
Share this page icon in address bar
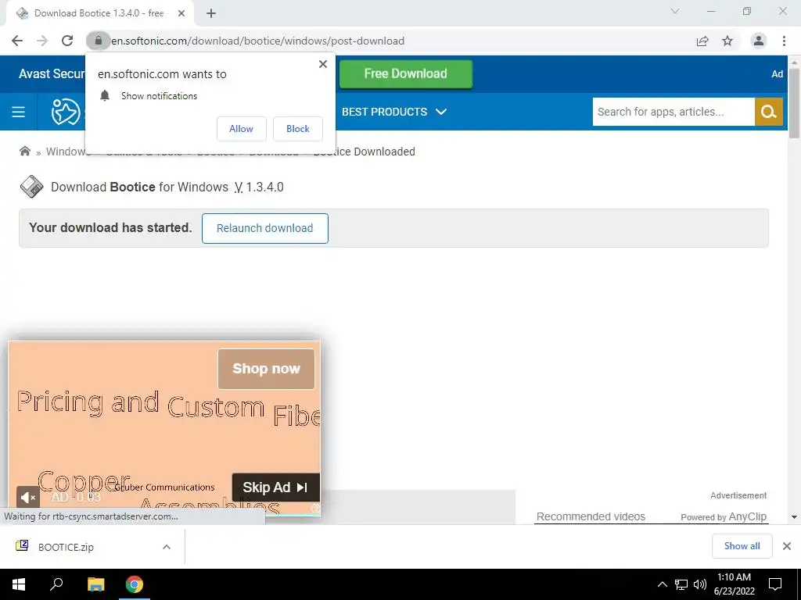[702, 41]
